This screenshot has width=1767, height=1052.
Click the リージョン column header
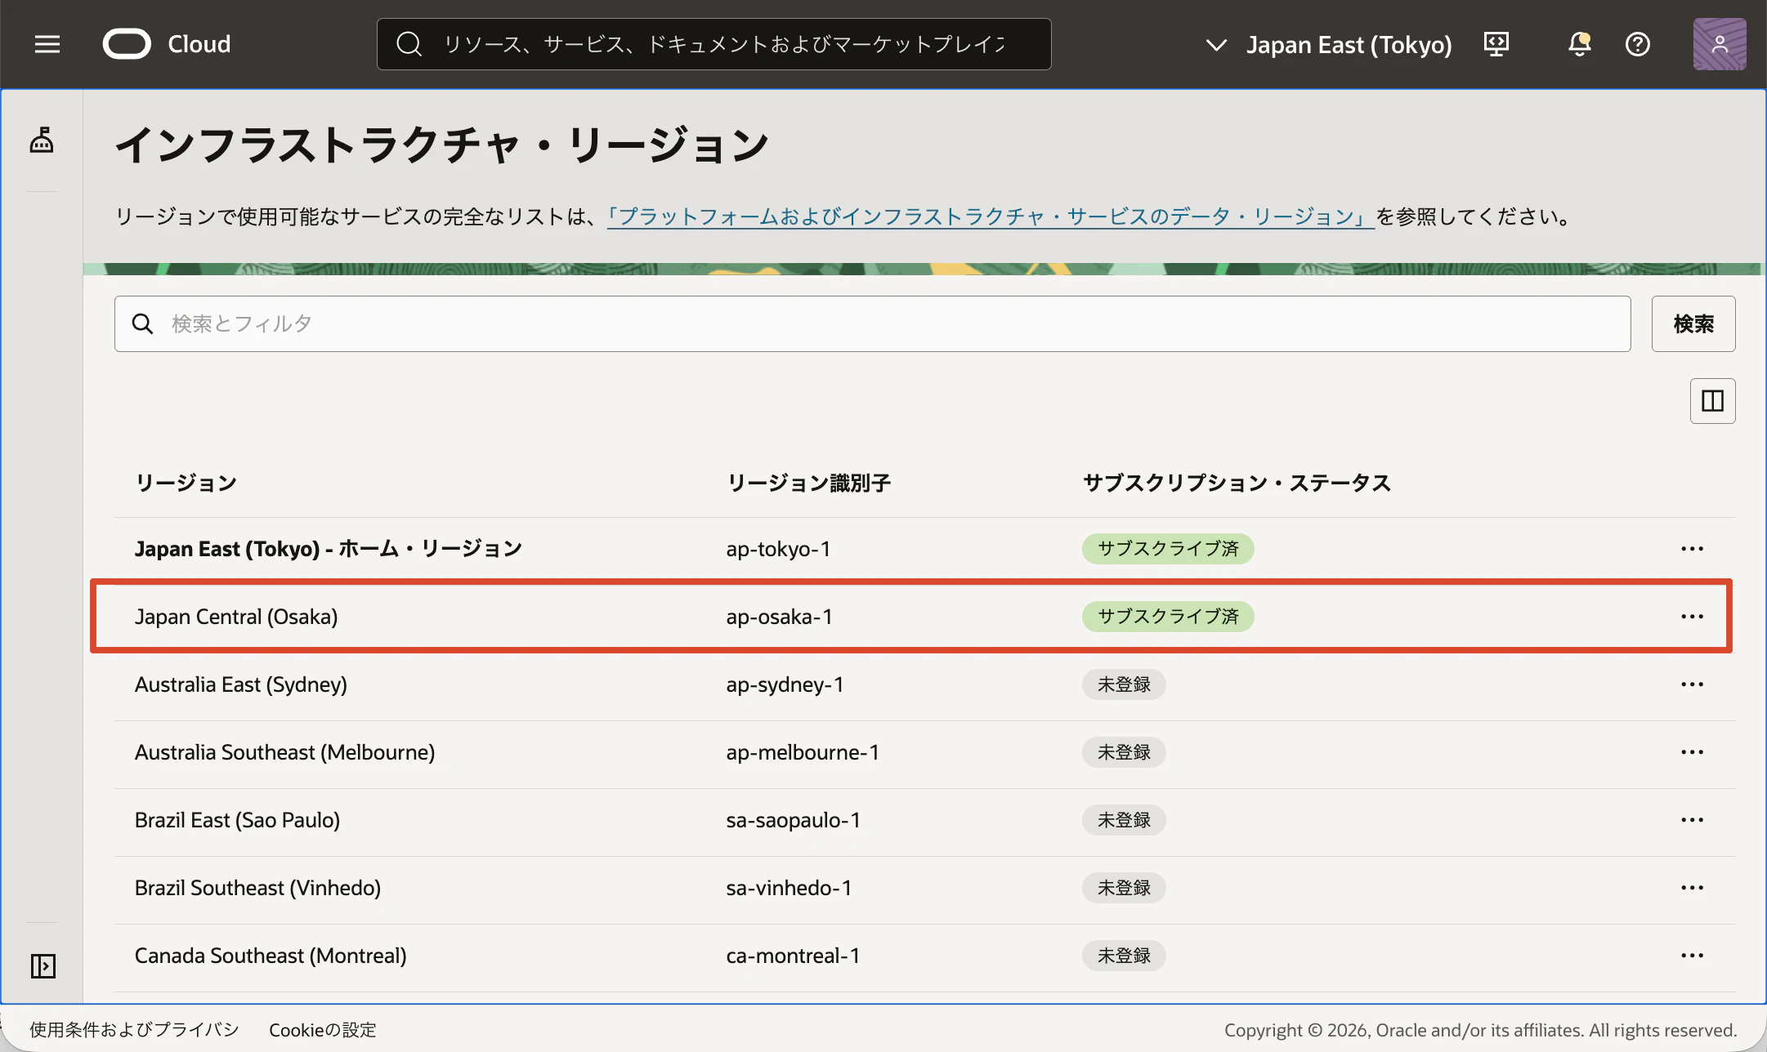186,483
